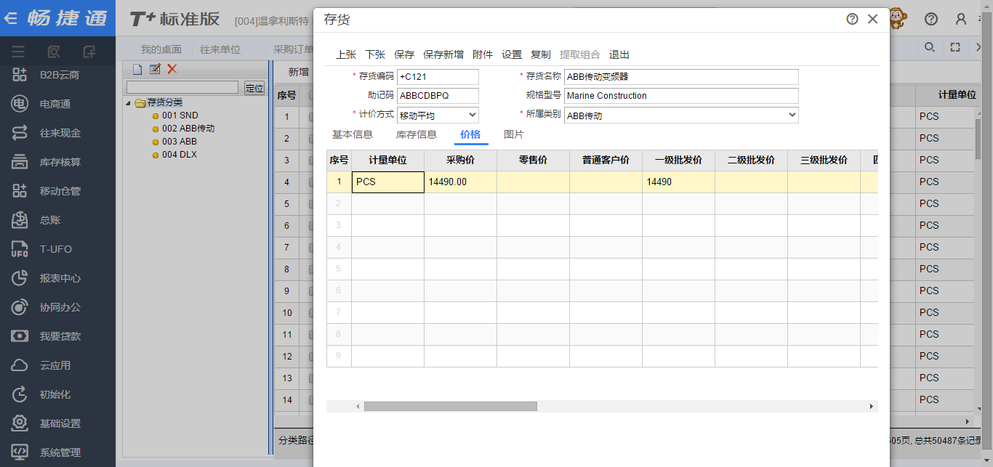Click the add shortcut icon in sidebar
The width and height of the screenshot is (993, 467).
pyautogui.click(x=89, y=52)
